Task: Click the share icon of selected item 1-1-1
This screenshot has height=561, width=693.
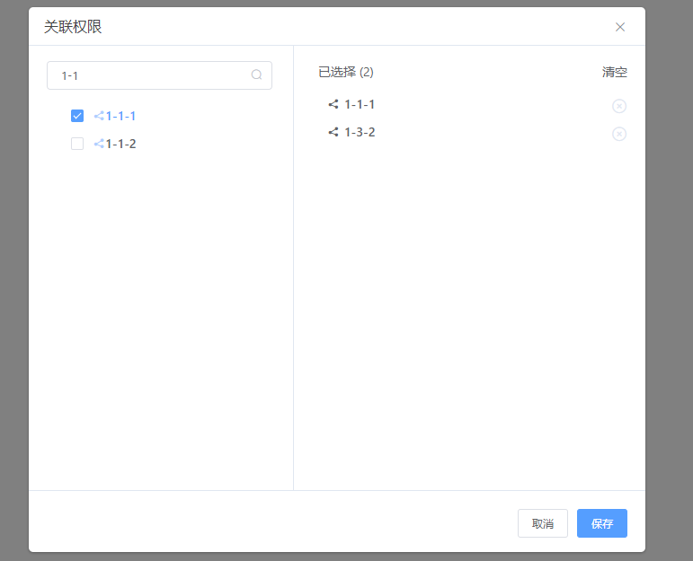Action: (x=333, y=104)
